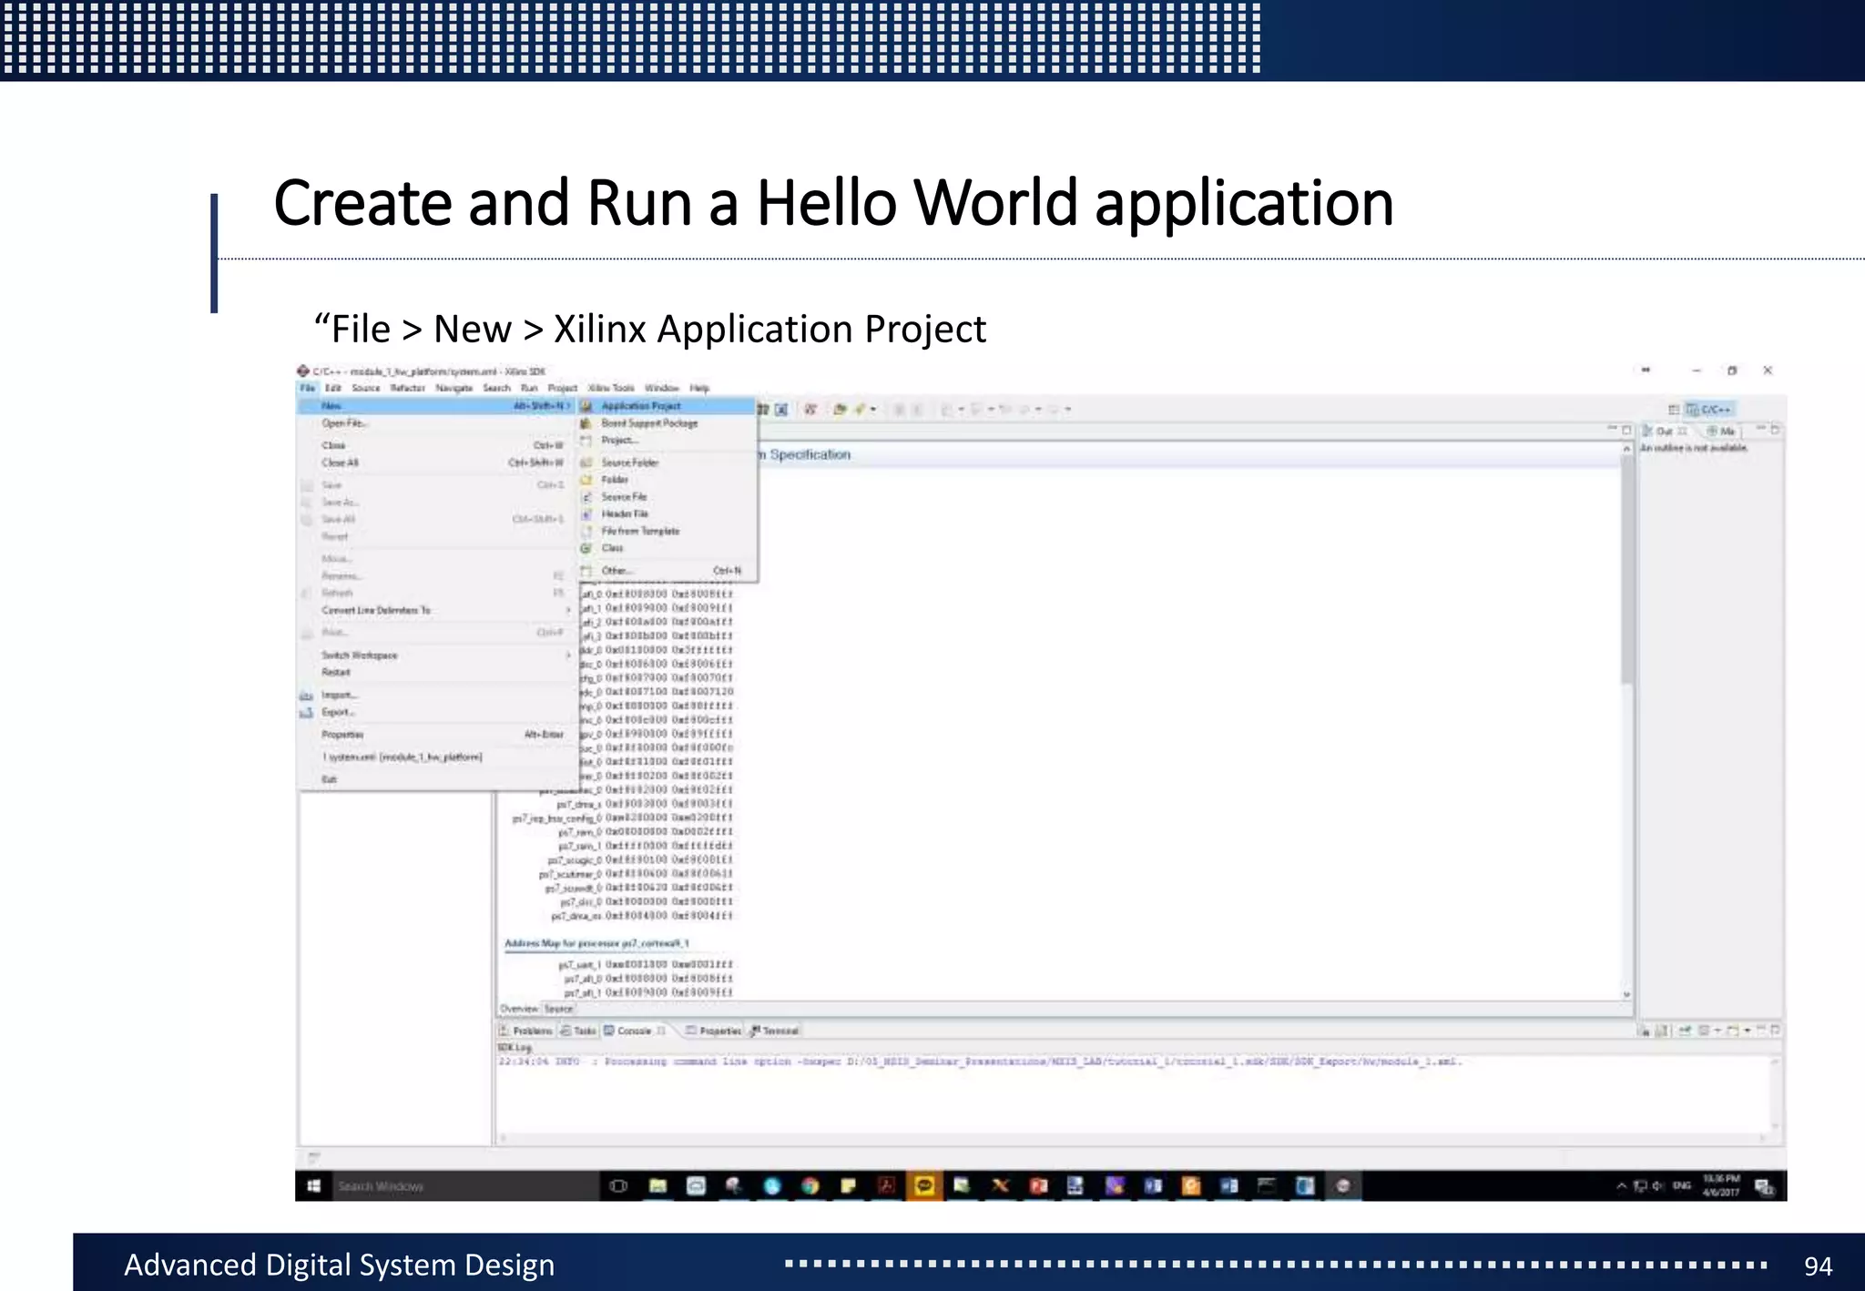This screenshot has width=1865, height=1291.
Task: Click the Board Support Package icon
Action: point(587,423)
